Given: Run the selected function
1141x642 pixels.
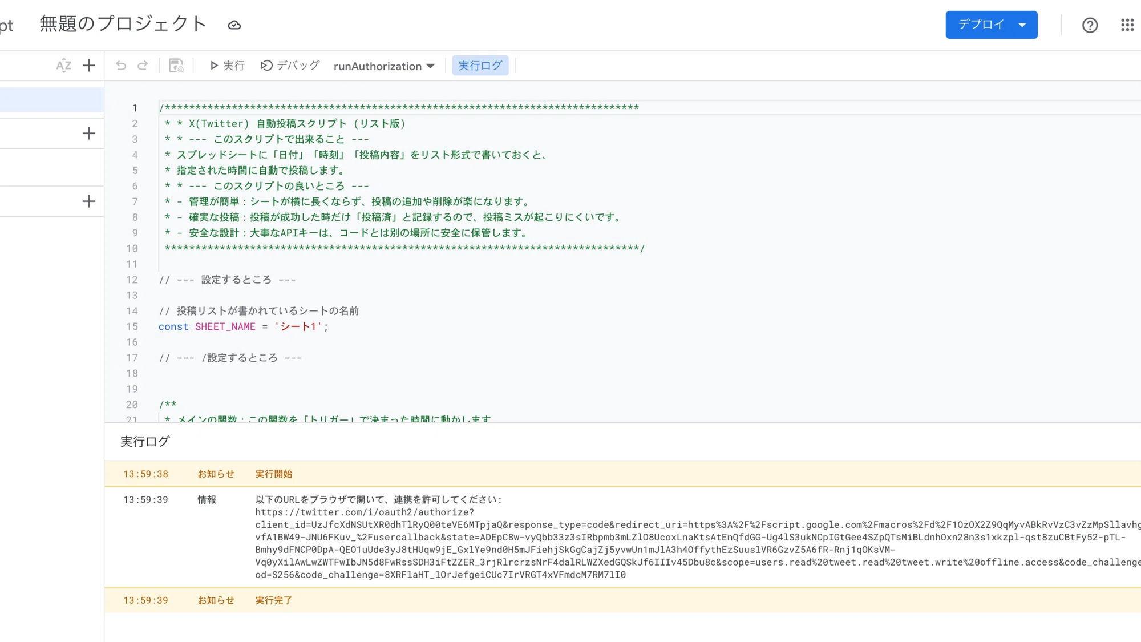Looking at the screenshot, I should [227, 66].
